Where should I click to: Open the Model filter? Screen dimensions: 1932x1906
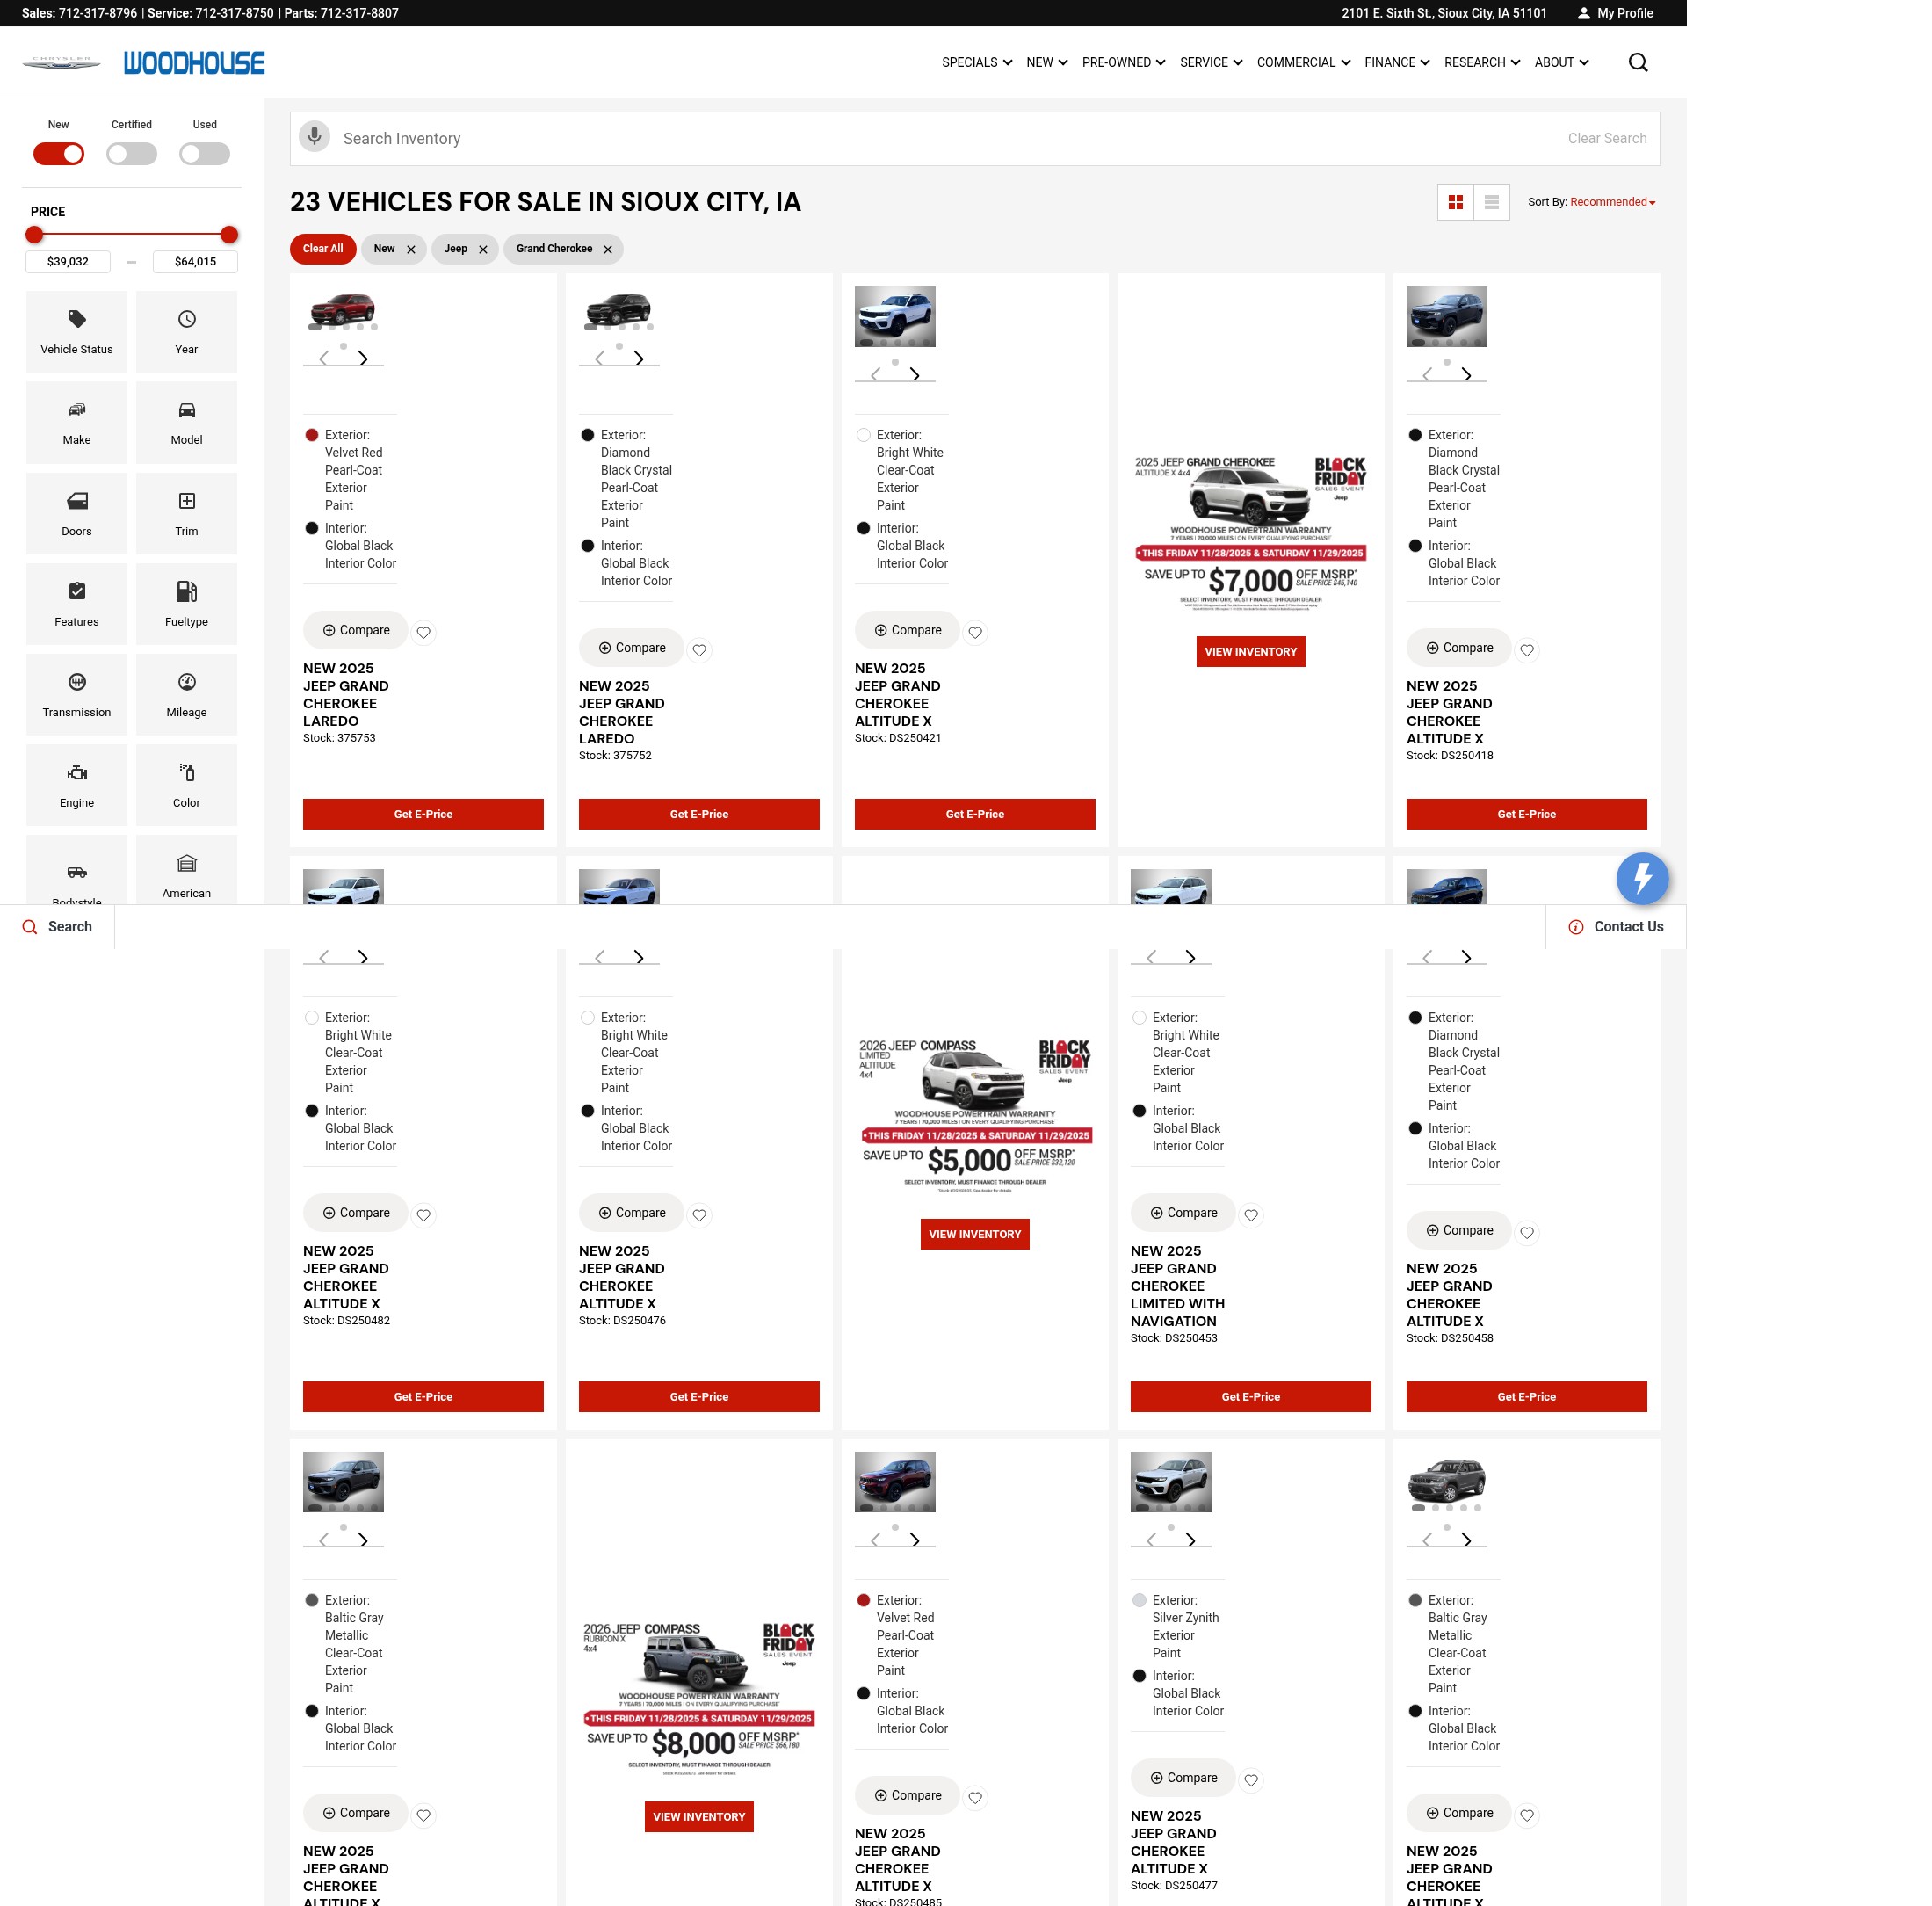(187, 423)
